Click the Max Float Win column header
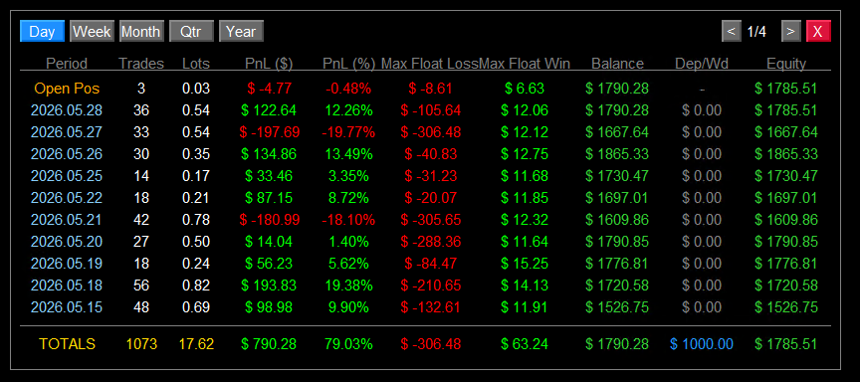 (x=525, y=64)
